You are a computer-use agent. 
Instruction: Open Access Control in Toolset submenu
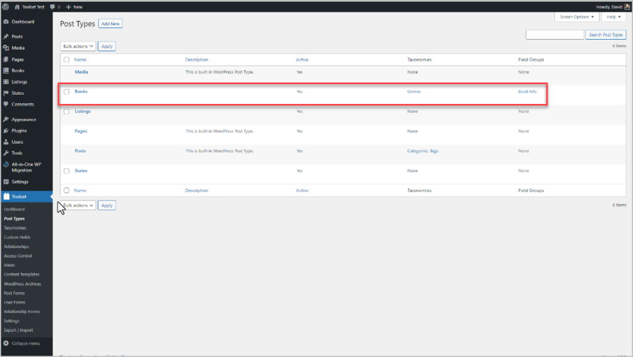(18, 256)
